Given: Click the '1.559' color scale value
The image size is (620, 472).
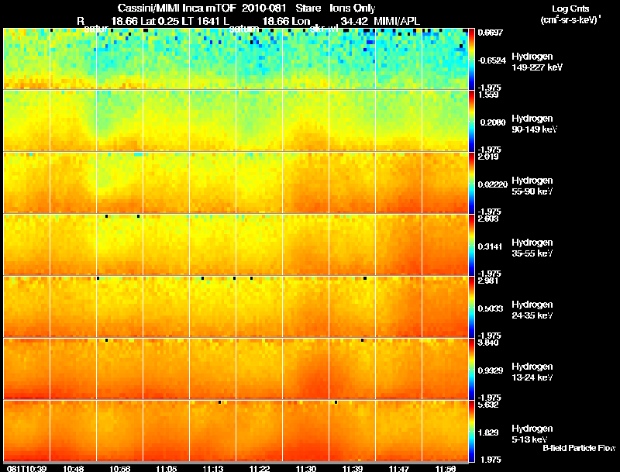Looking at the screenshot, I should (x=488, y=95).
